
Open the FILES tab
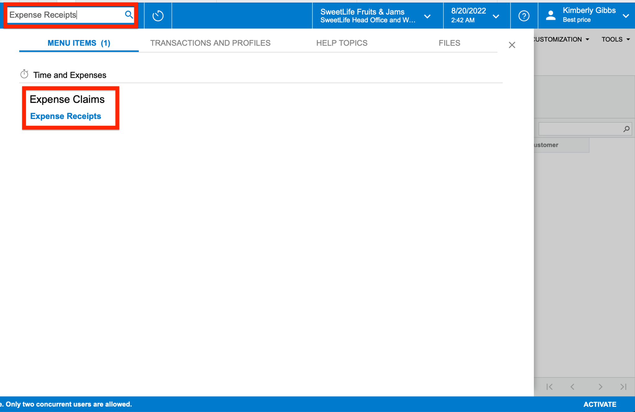pyautogui.click(x=449, y=43)
